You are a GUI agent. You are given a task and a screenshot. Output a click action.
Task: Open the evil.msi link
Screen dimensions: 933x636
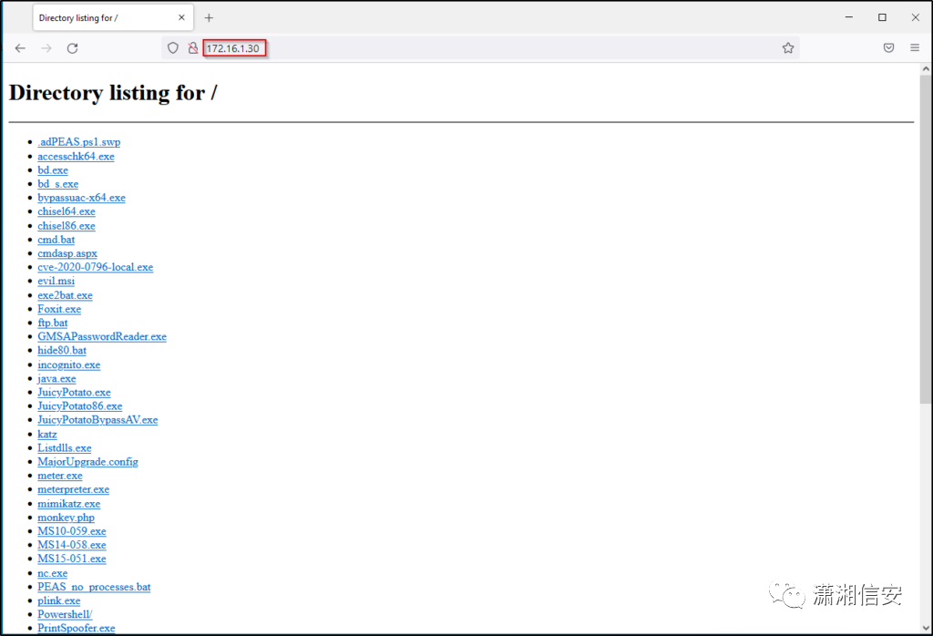coord(56,281)
